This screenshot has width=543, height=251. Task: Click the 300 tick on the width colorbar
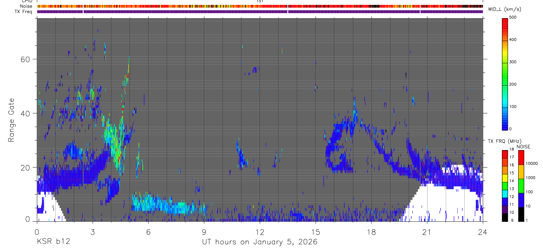pos(513,62)
